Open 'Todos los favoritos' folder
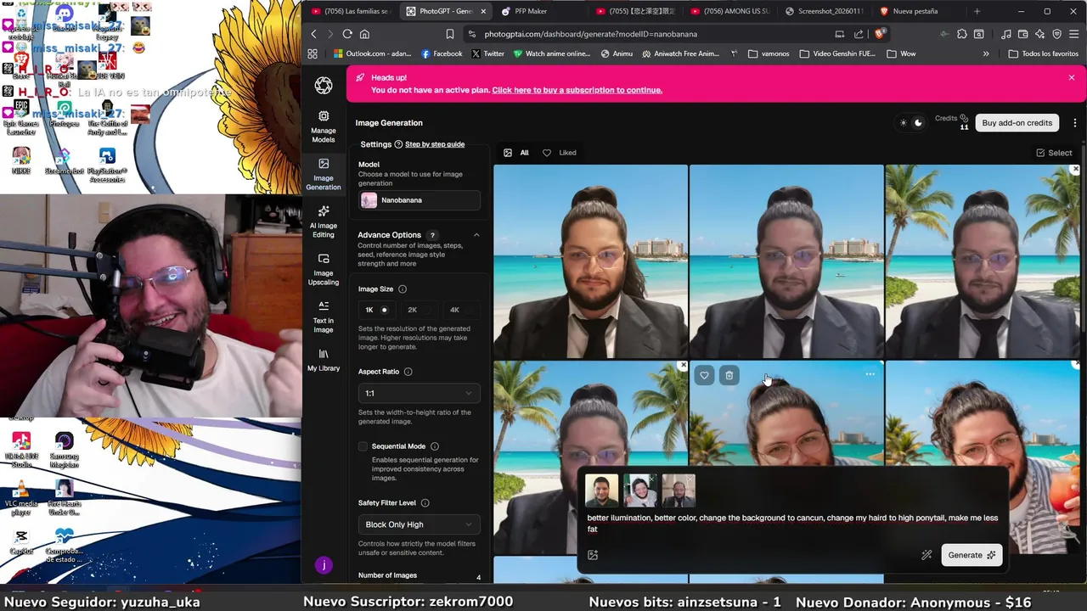Screen dimensions: 1087x611 coord(1043,53)
